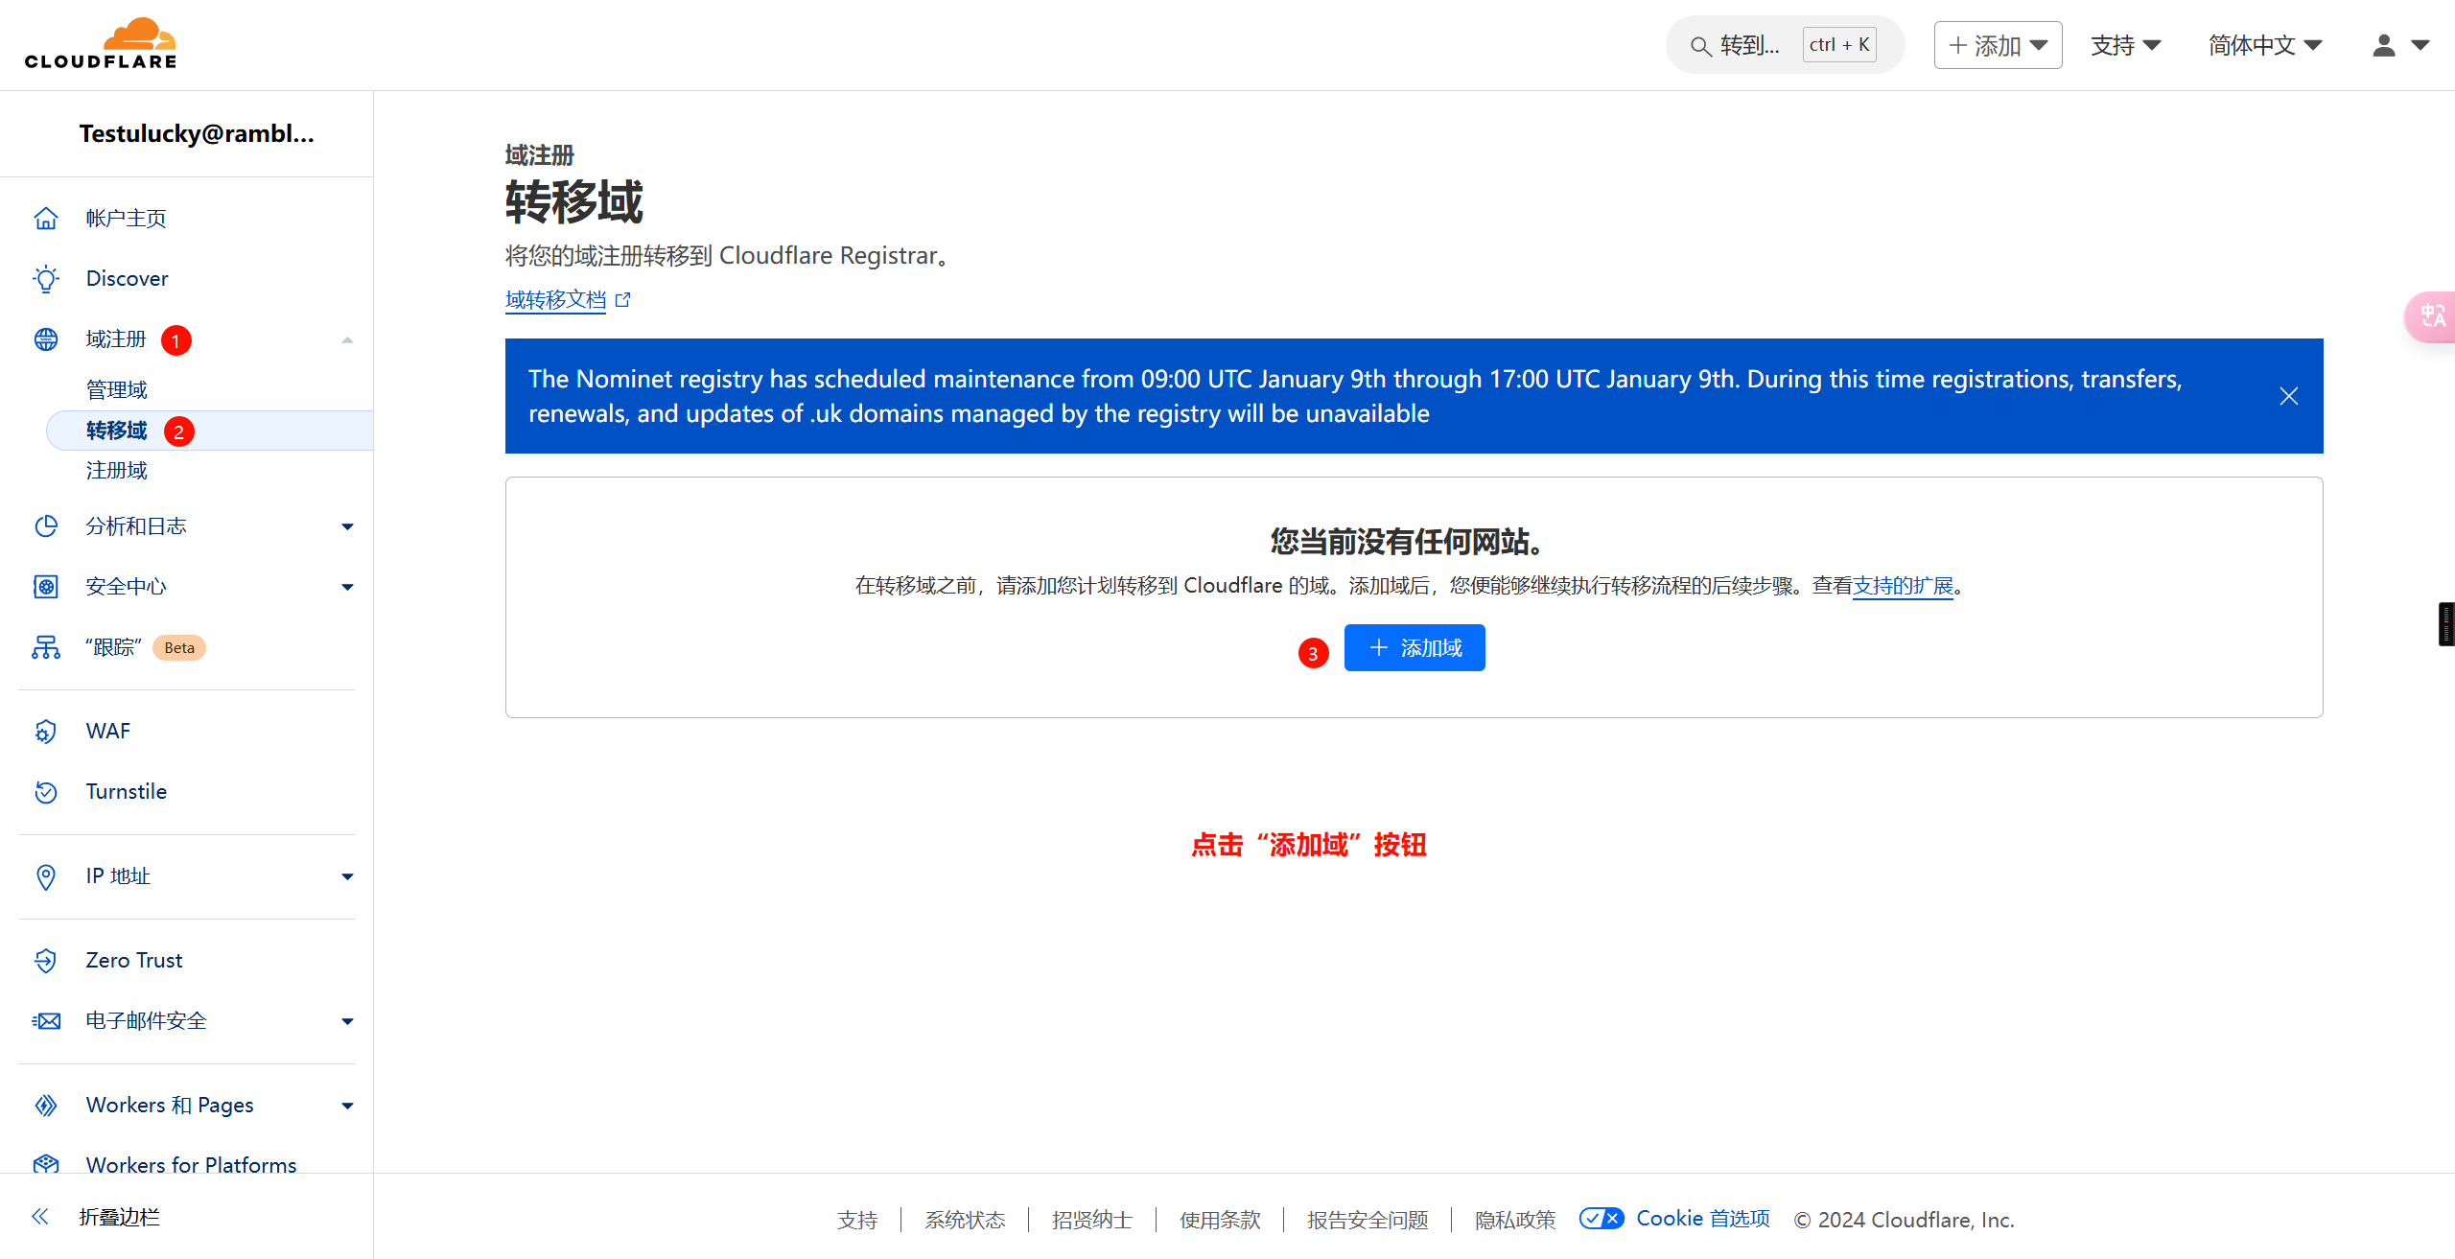This screenshot has width=2455, height=1259.
Task: Click the 折叠边栏 label
Action: (x=119, y=1217)
